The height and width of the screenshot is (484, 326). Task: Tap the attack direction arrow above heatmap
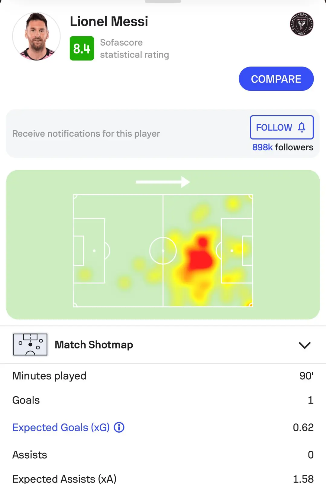(163, 182)
